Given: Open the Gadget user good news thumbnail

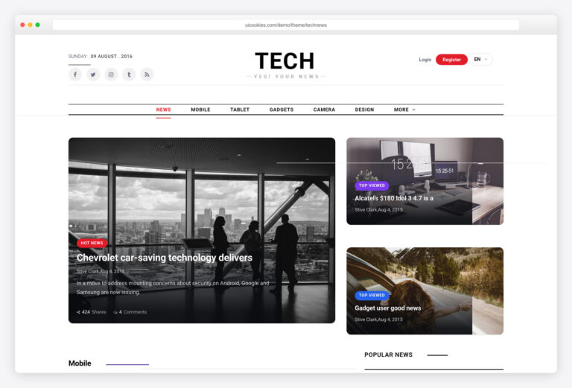Looking at the screenshot, I should pyautogui.click(x=425, y=291).
